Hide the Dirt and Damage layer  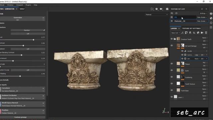pyautogui.click(x=172, y=45)
